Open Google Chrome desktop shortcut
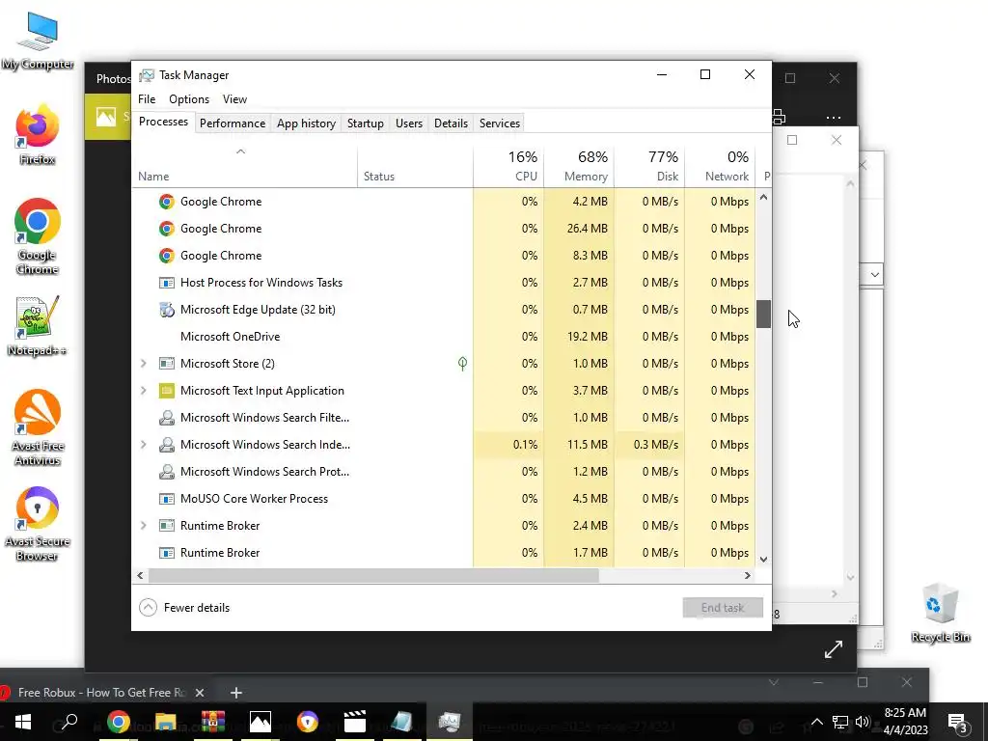988x741 pixels. click(38, 236)
